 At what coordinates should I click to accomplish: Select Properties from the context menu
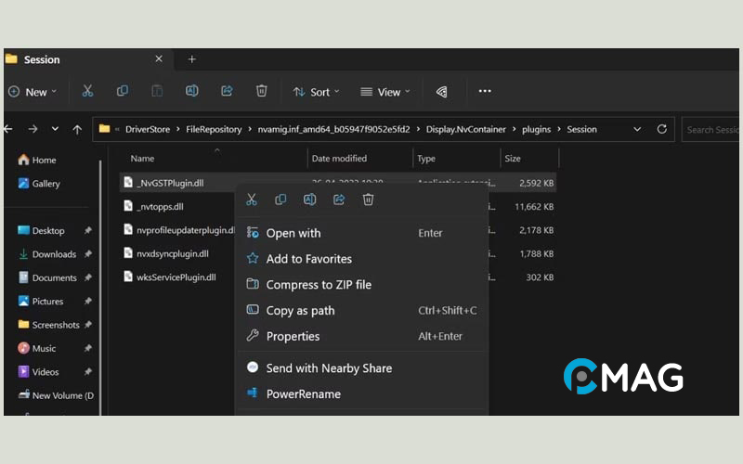(293, 336)
